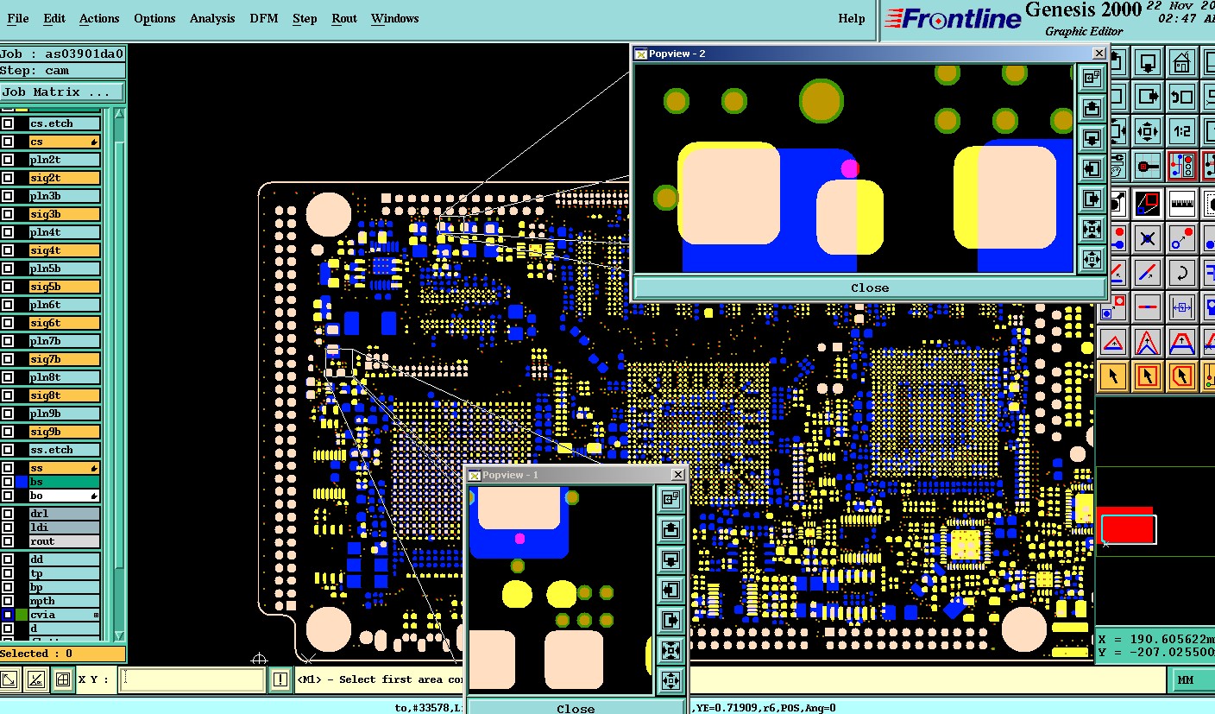Click the red-bordered net nodes icon
This screenshot has height=714, width=1215.
click(x=1181, y=167)
